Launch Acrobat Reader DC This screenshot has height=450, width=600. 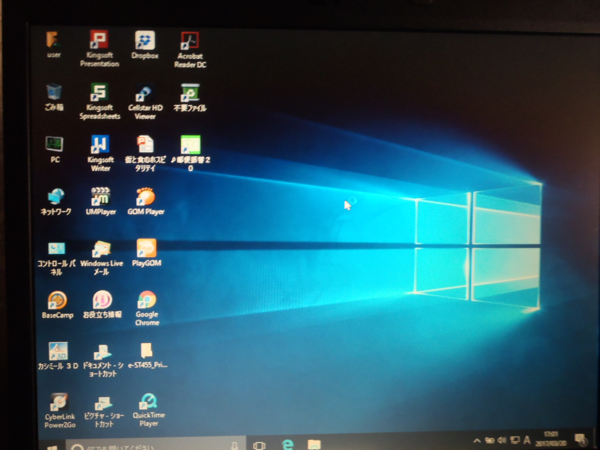190,50
